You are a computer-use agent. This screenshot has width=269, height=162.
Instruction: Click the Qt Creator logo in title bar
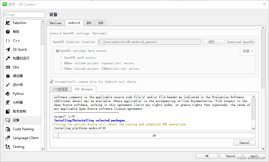pyautogui.click(x=5, y=4)
